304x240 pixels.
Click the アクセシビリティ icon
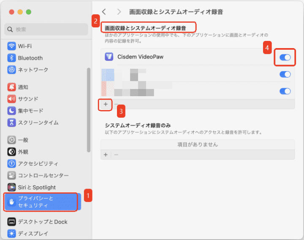click(11, 164)
